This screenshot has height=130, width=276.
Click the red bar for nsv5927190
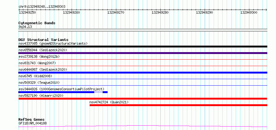click(x=143, y=99)
